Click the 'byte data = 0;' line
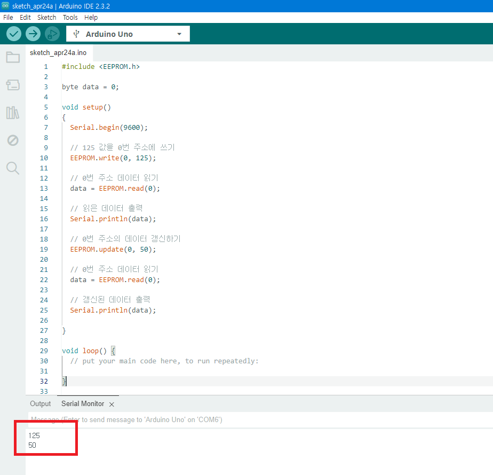Screen dimensions: 493x475 click(x=90, y=87)
